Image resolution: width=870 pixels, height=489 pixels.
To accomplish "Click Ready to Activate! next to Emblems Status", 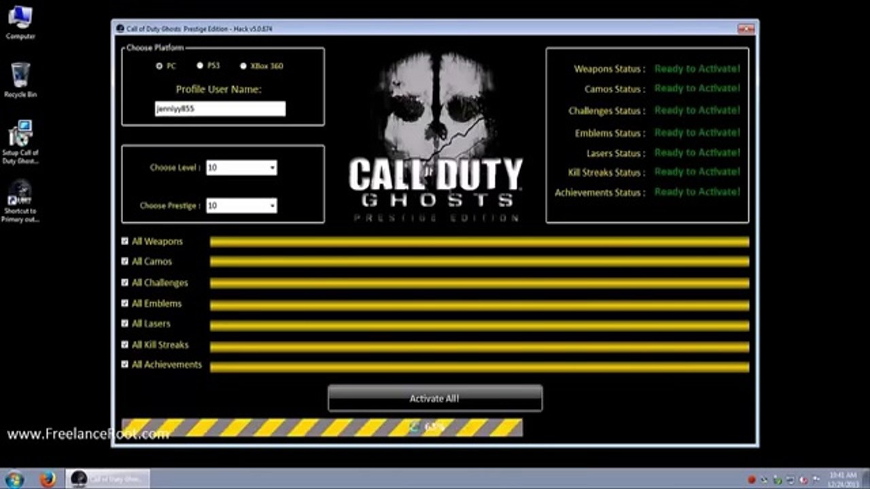I will coord(697,132).
